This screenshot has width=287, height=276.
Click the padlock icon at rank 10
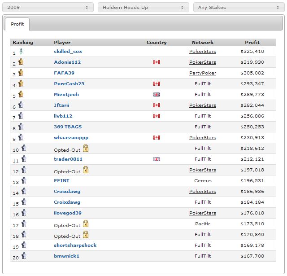[x=86, y=149]
